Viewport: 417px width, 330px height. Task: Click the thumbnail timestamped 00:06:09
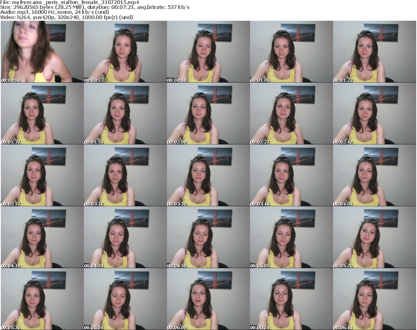208,299
